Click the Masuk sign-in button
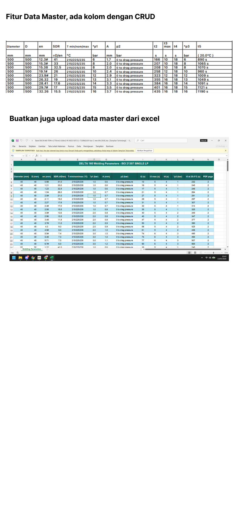 [x=204, y=140]
